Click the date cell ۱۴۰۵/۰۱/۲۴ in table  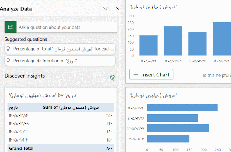pos(18,140)
